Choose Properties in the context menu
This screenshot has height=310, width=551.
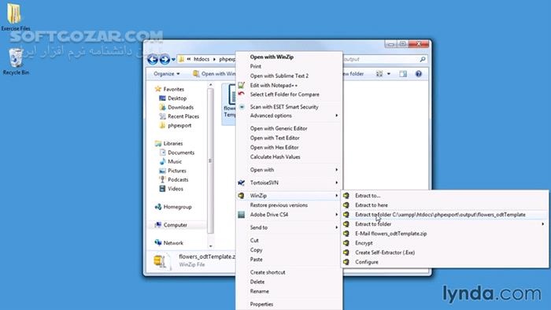pos(261,304)
